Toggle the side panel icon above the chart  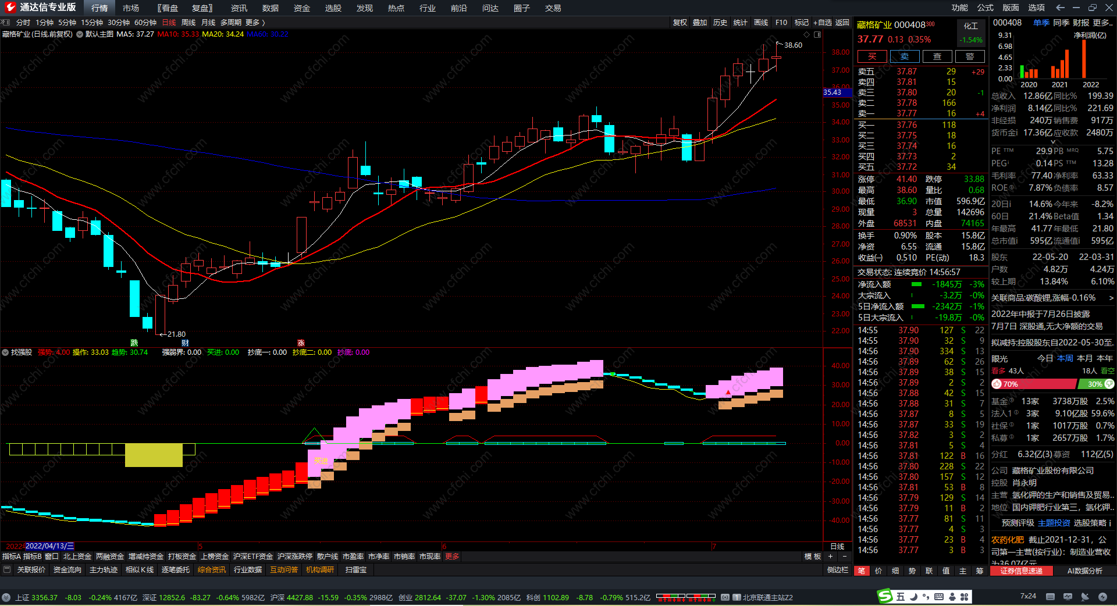817,34
